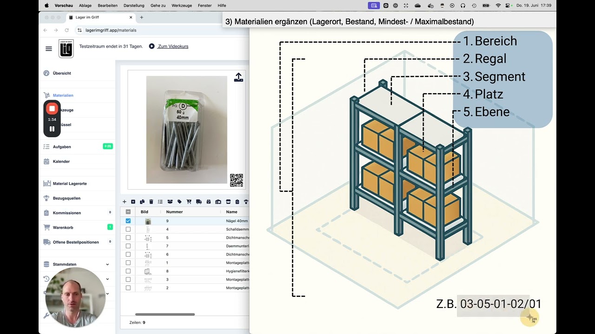This screenshot has width=595, height=334.
Task: Open the Fenster menu
Action: pos(205,6)
